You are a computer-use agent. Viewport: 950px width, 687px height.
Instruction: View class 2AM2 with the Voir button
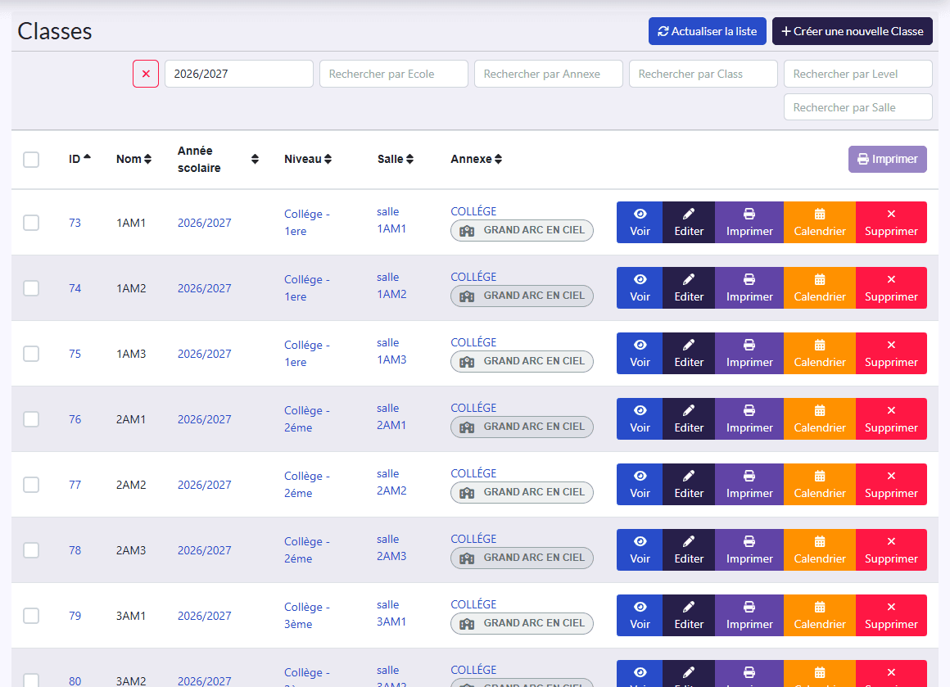coord(640,484)
